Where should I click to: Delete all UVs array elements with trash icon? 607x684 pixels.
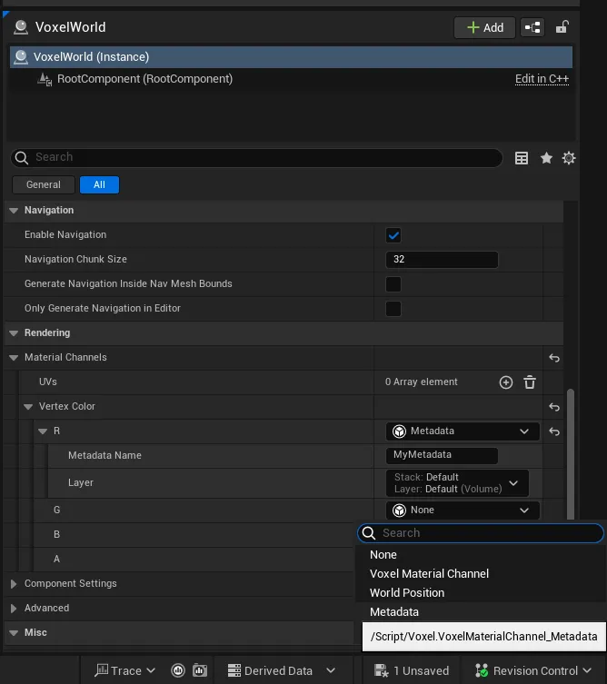[530, 382]
